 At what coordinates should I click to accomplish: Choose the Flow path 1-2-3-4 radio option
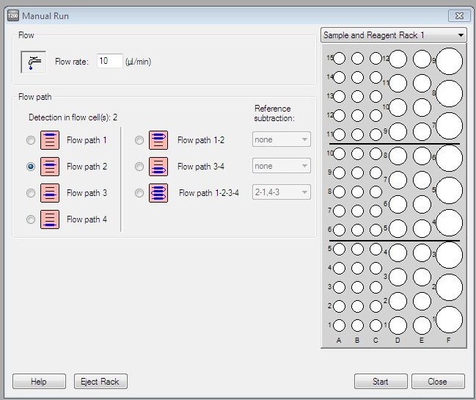pos(139,193)
